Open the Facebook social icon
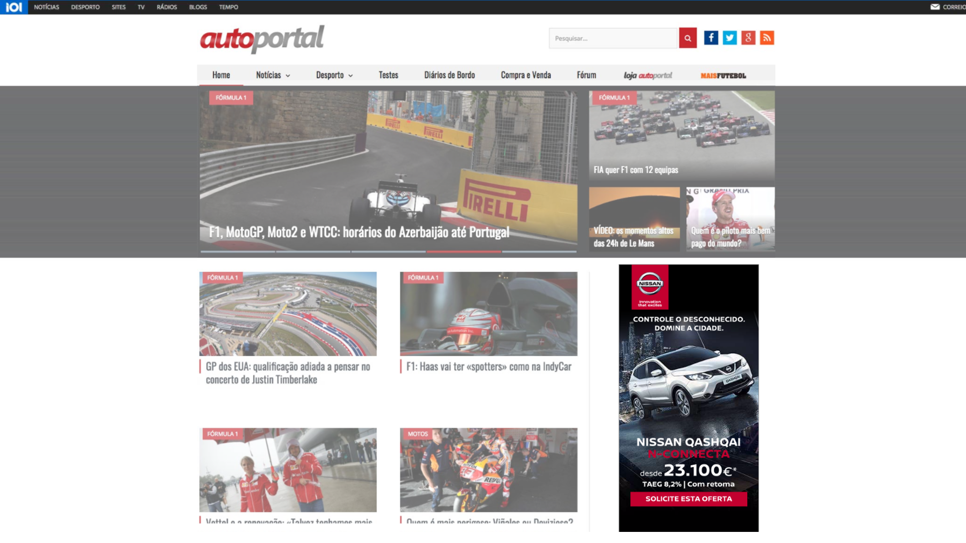966x543 pixels. [x=711, y=38]
